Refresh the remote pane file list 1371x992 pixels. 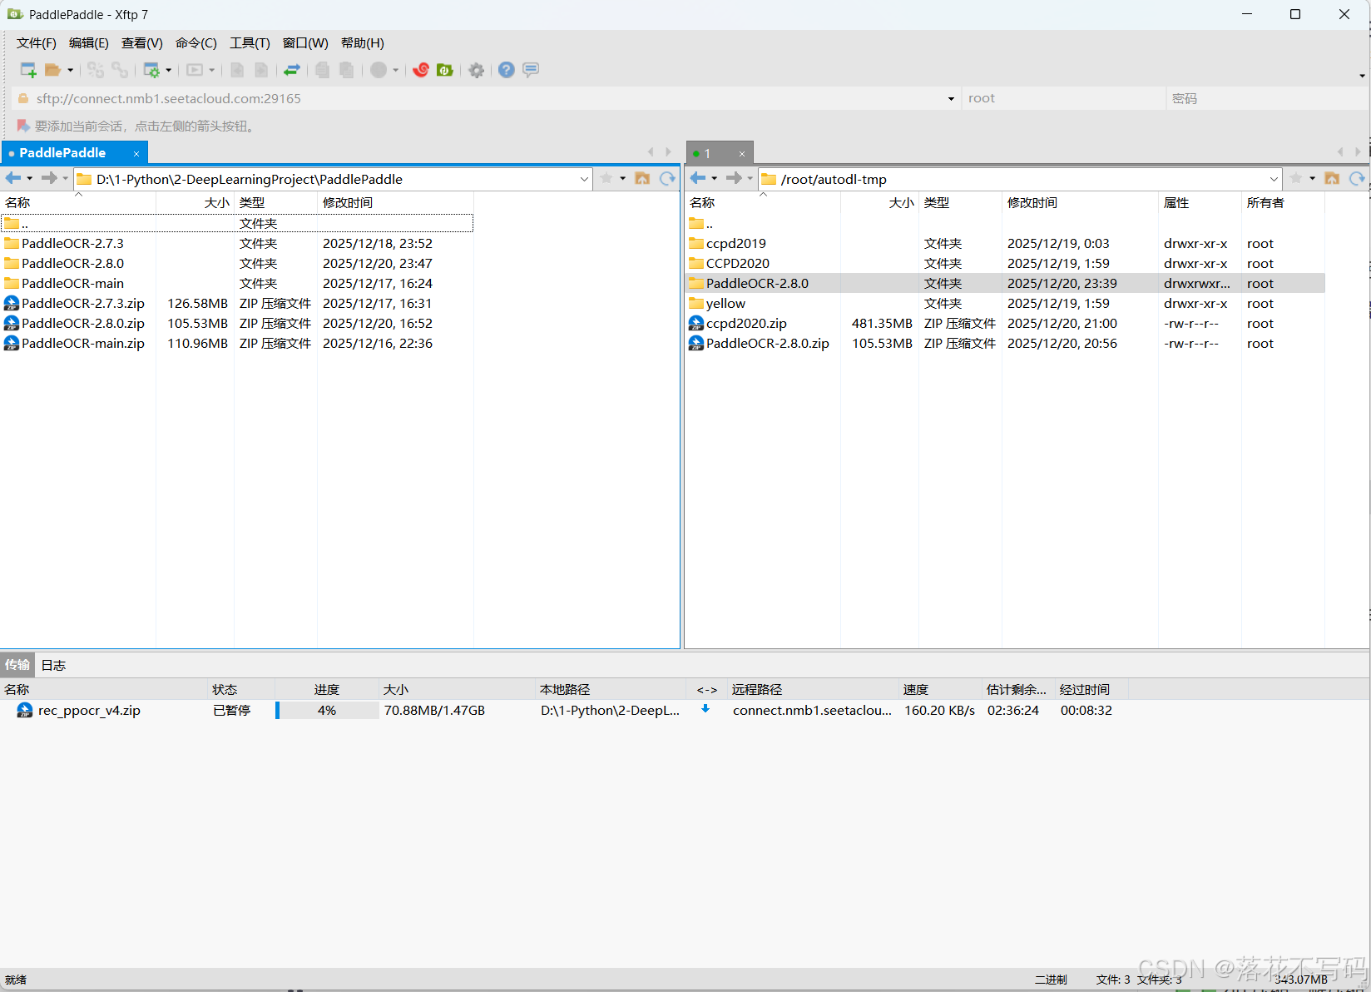[1357, 178]
